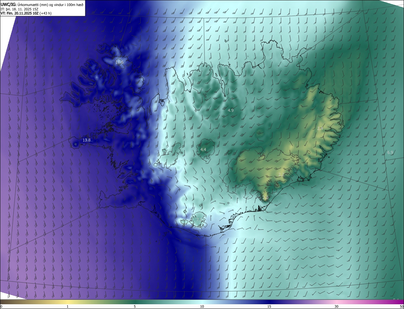This screenshot has width=404, height=309.
Task: Click the 2.4 value label in east Iceland
Action: click(320, 129)
